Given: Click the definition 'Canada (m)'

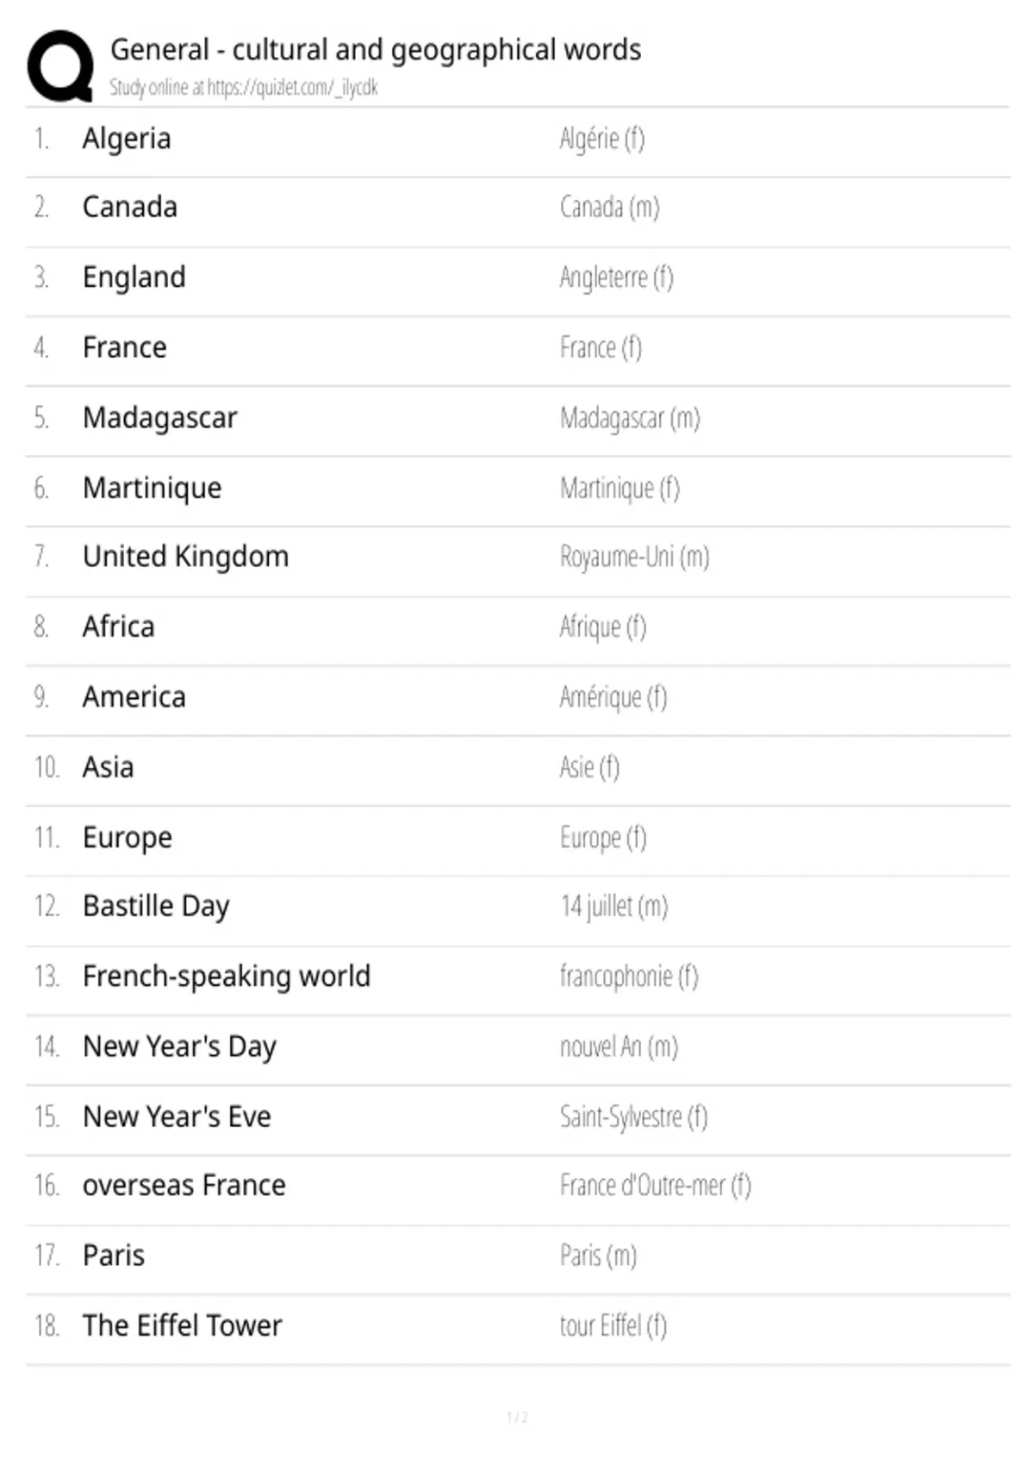Looking at the screenshot, I should pos(609,208).
